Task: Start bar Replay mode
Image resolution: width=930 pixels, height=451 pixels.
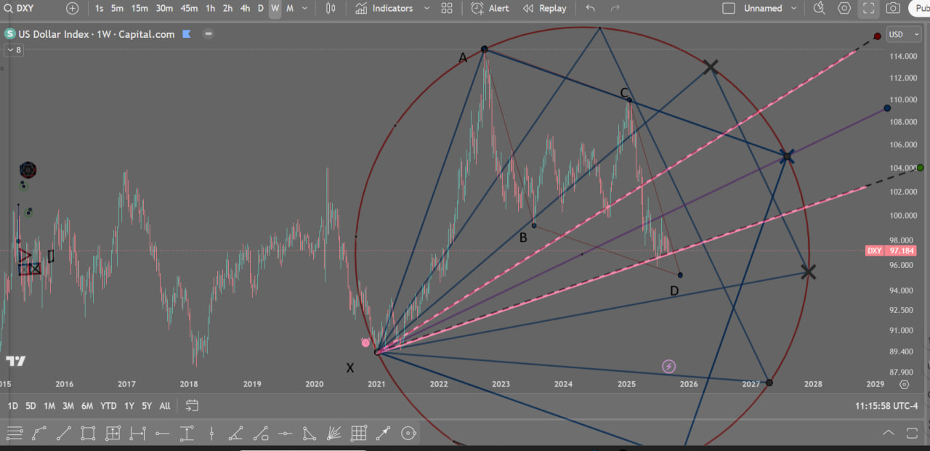Action: [544, 9]
